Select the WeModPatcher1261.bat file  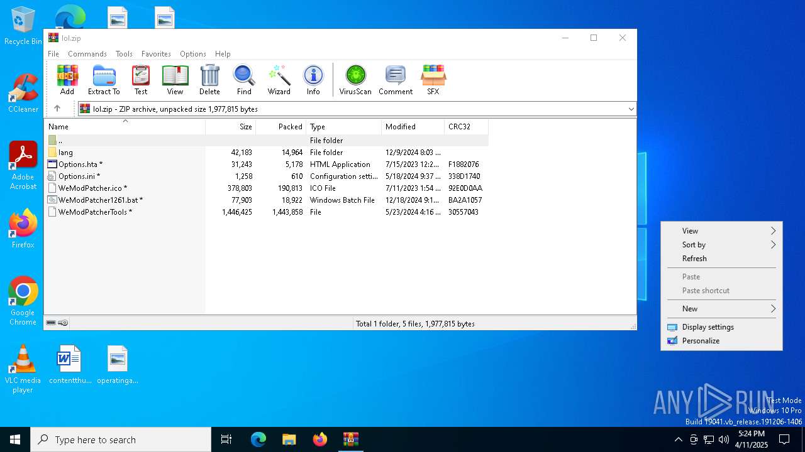tap(267, 200)
